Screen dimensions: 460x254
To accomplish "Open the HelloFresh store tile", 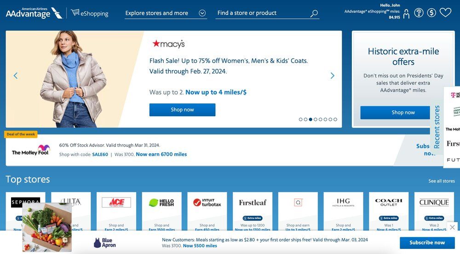I will click(x=161, y=211).
